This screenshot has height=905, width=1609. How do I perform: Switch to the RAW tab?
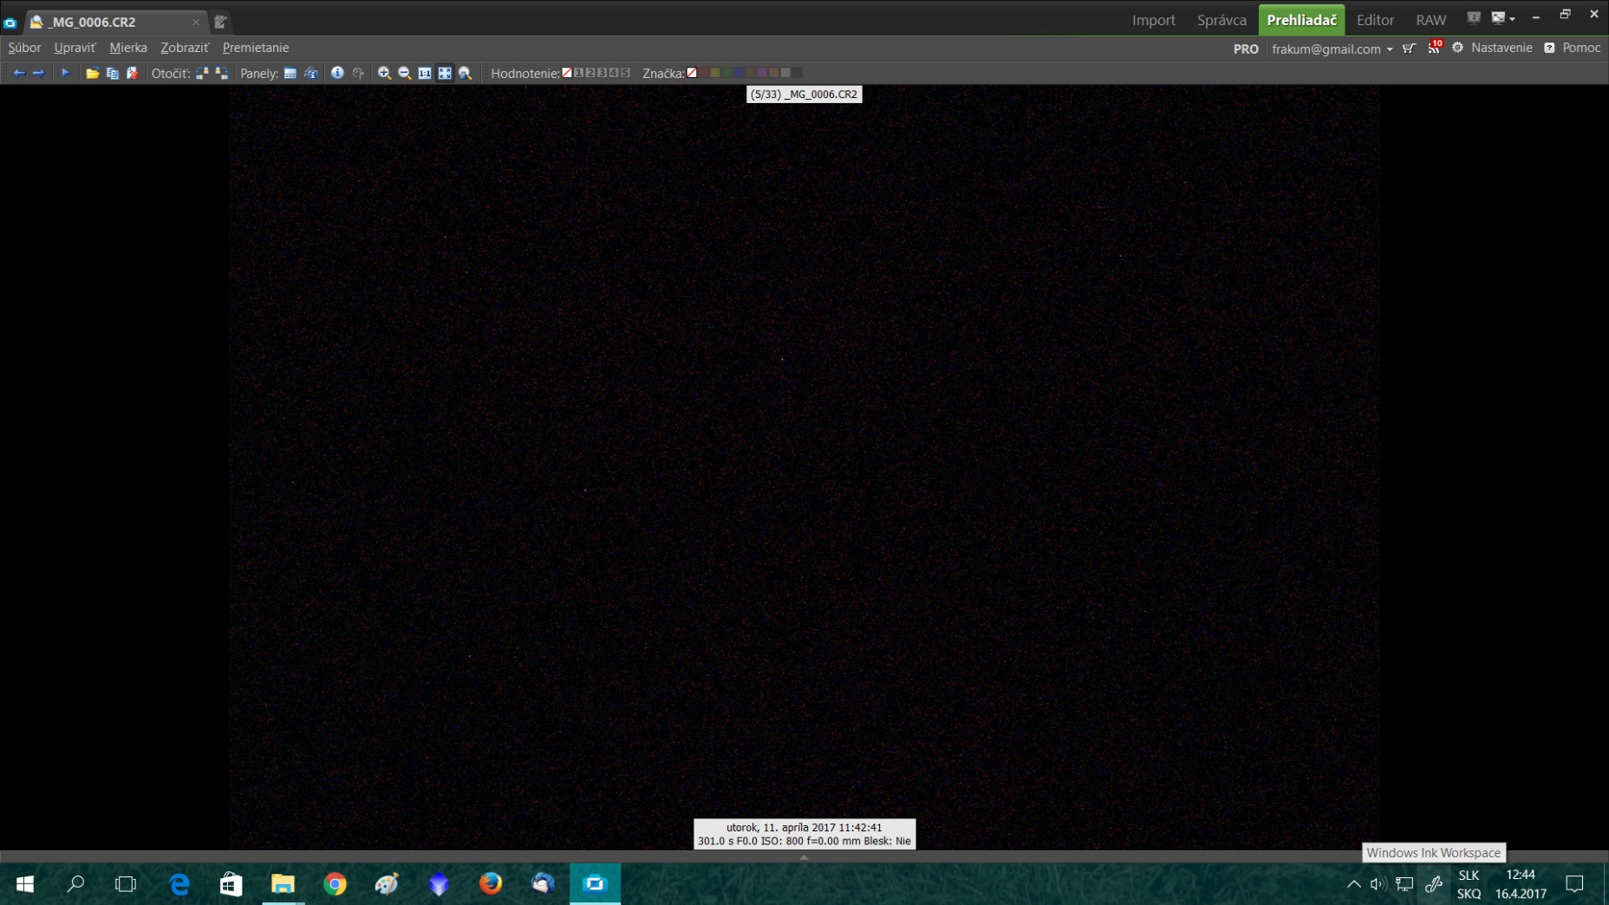pyautogui.click(x=1430, y=20)
